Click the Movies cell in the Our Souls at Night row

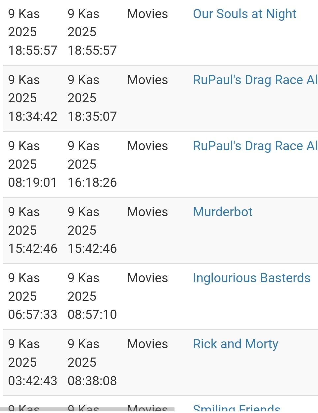(147, 14)
